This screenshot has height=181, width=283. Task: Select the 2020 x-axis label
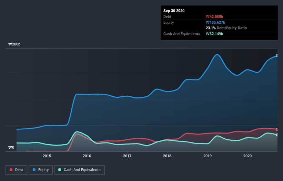pos(247,156)
